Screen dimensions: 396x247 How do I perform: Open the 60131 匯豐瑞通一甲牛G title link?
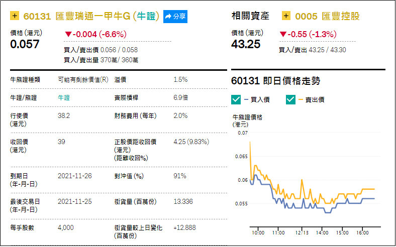coord(91,16)
